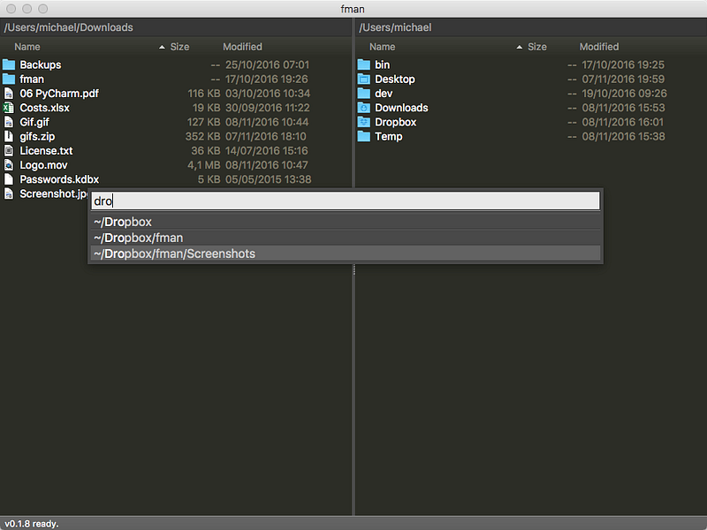Screen dimensions: 707x530
Task: Sort left pane by Modified column
Action: 242,47
